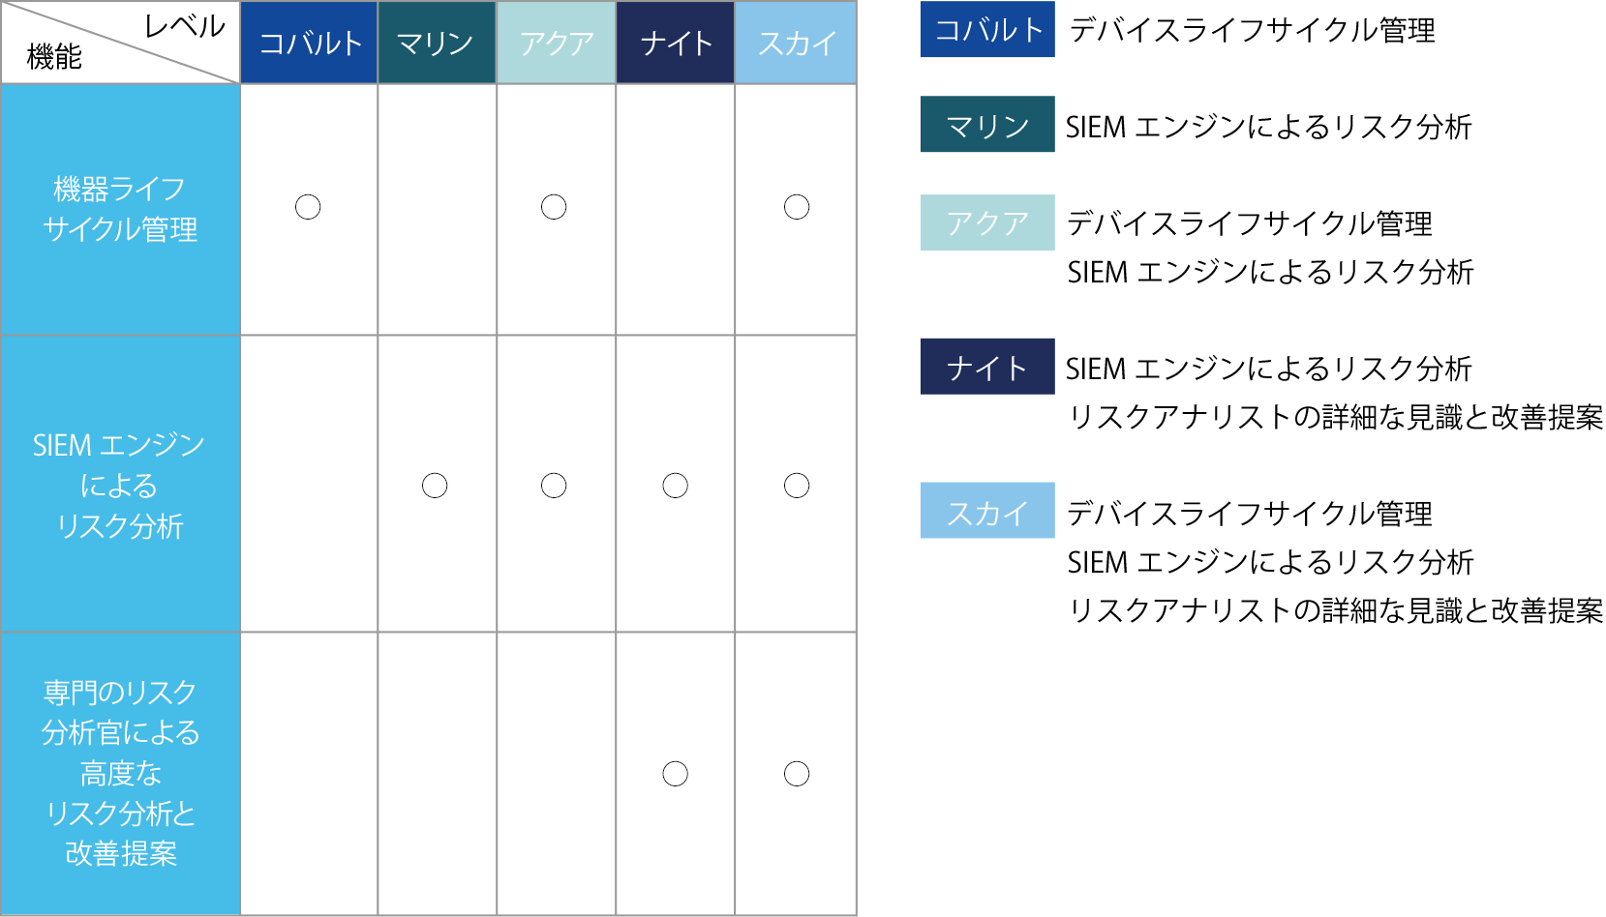Click circle for スカイ SIEM risk analysis
The height and width of the screenshot is (917, 1606).
797,486
